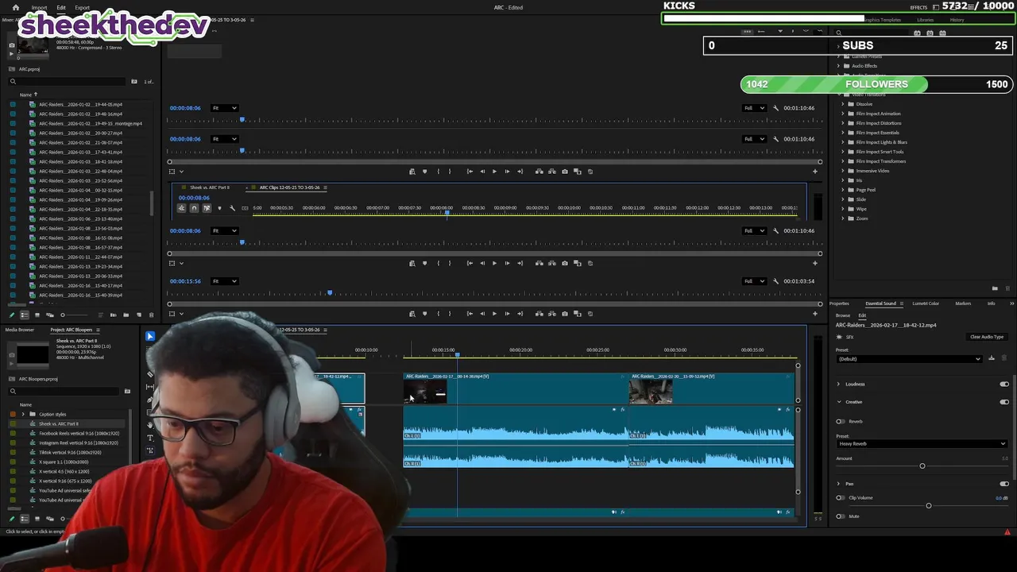This screenshot has width=1017, height=572.
Task: Select ARC-Raiders__2026-01-11__22-44-07.mp4 in project list
Action: [80, 257]
